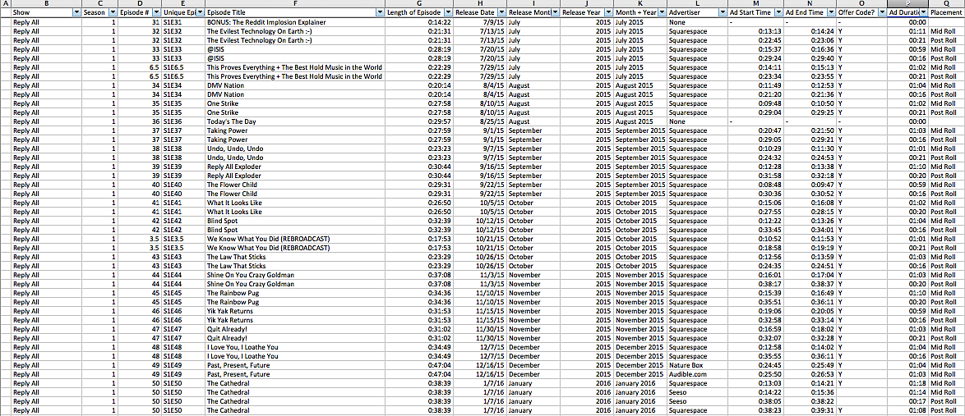The height and width of the screenshot is (416, 965).
Task: Select the 8/25/15 release date cell
Action: 480,121
